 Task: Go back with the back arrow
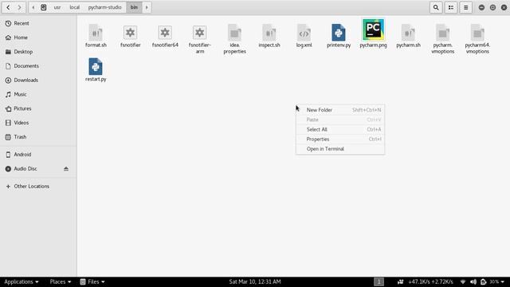(8, 7)
